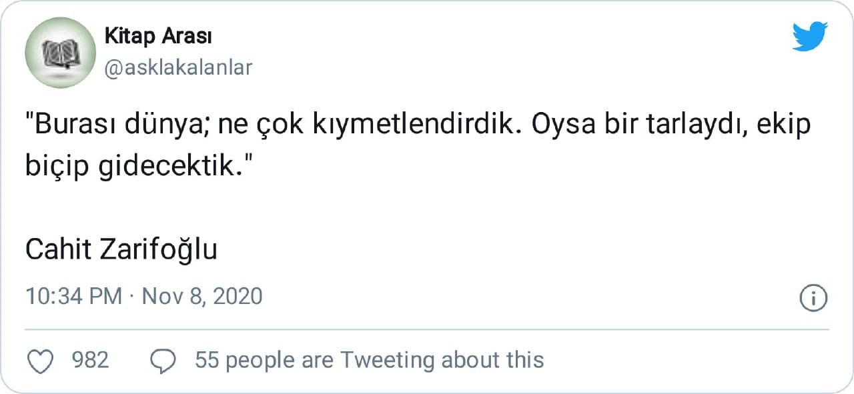Open "55 people are Tweeting about this"

pos(369,361)
